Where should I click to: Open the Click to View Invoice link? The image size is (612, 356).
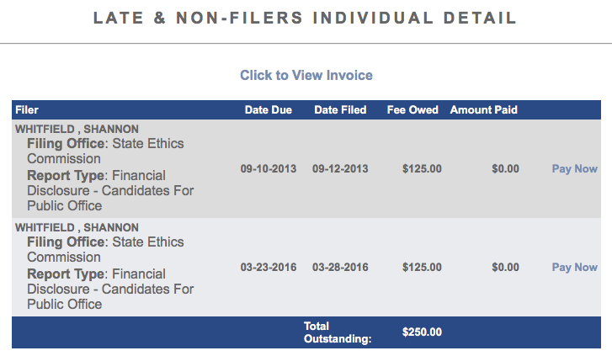point(306,75)
